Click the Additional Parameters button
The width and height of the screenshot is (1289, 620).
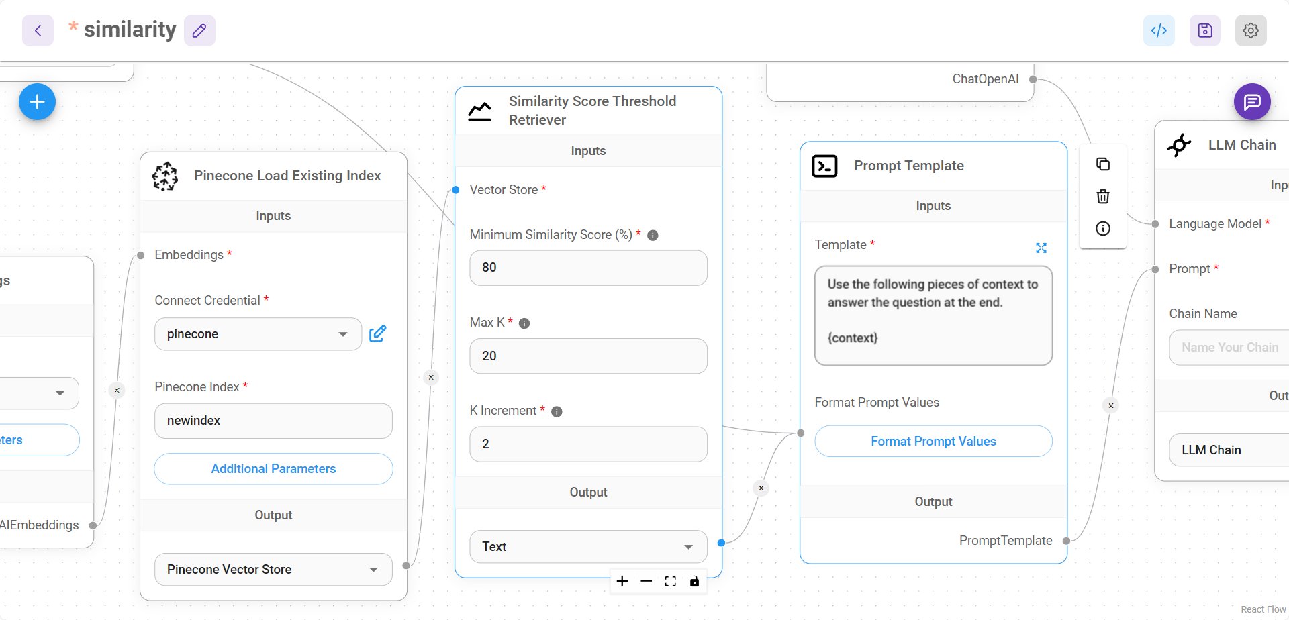[x=273, y=469]
